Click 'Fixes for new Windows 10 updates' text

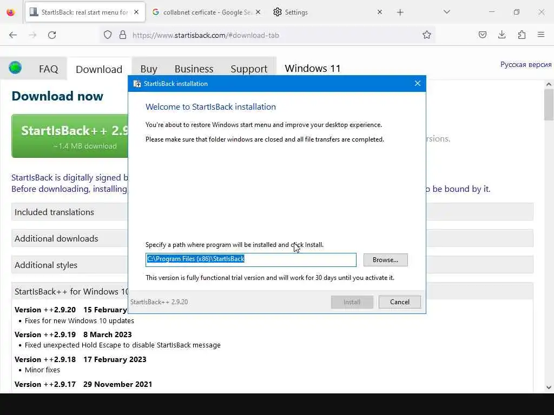(x=80, y=321)
